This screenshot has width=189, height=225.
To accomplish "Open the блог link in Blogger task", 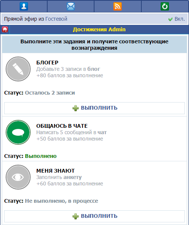I will (94, 69).
